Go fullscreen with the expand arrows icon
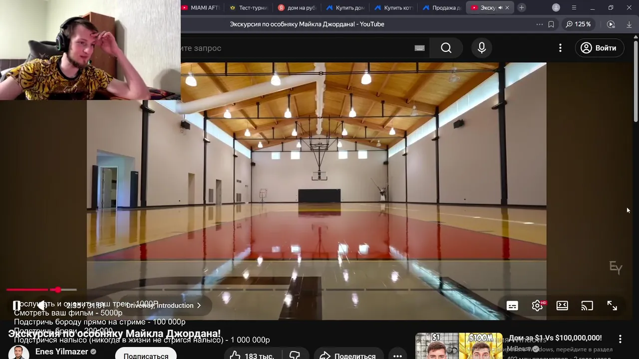This screenshot has width=639, height=359. 612,306
